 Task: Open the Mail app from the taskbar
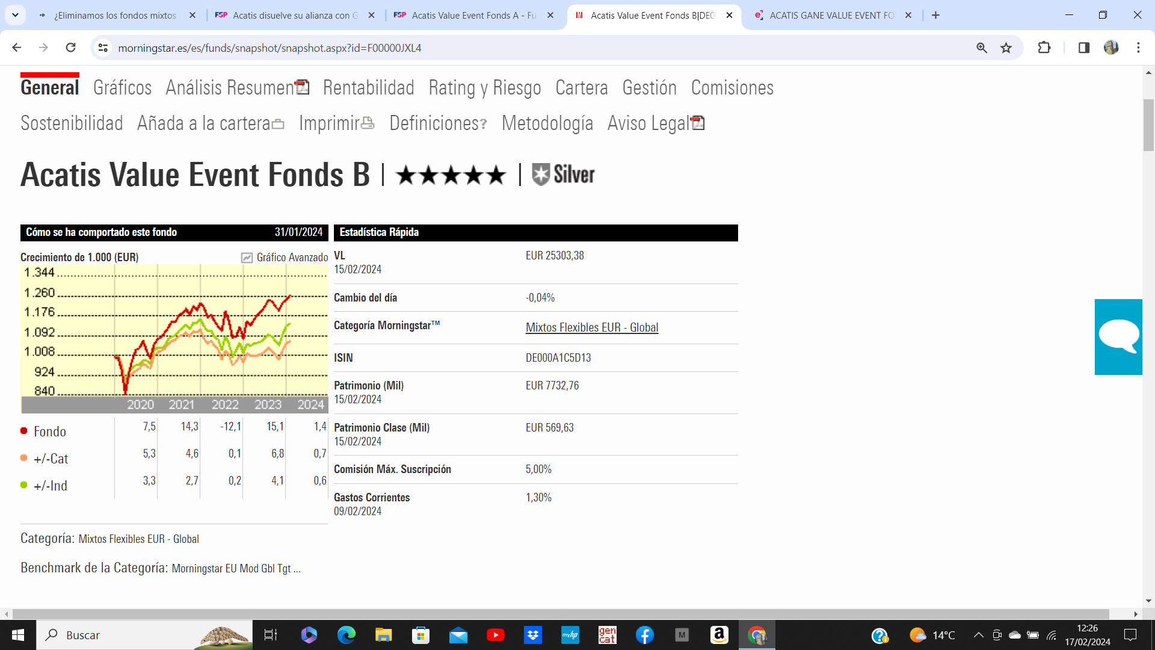click(x=458, y=635)
